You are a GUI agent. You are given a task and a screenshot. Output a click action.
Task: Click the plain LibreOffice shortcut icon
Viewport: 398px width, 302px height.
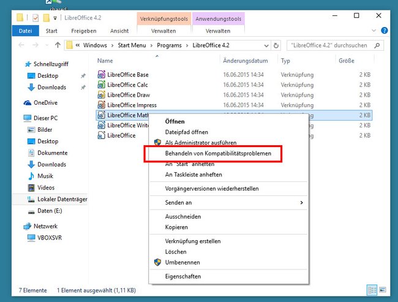tap(101, 135)
